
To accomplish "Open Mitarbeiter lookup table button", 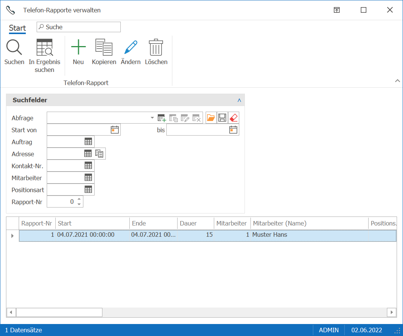I will 88,178.
